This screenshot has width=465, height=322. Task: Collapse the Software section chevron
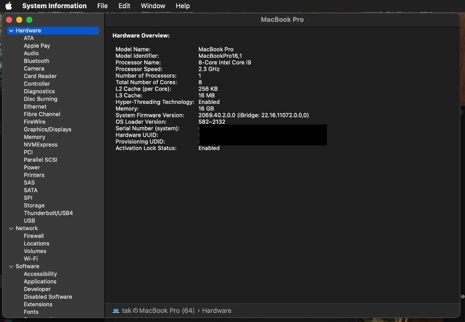(x=11, y=266)
